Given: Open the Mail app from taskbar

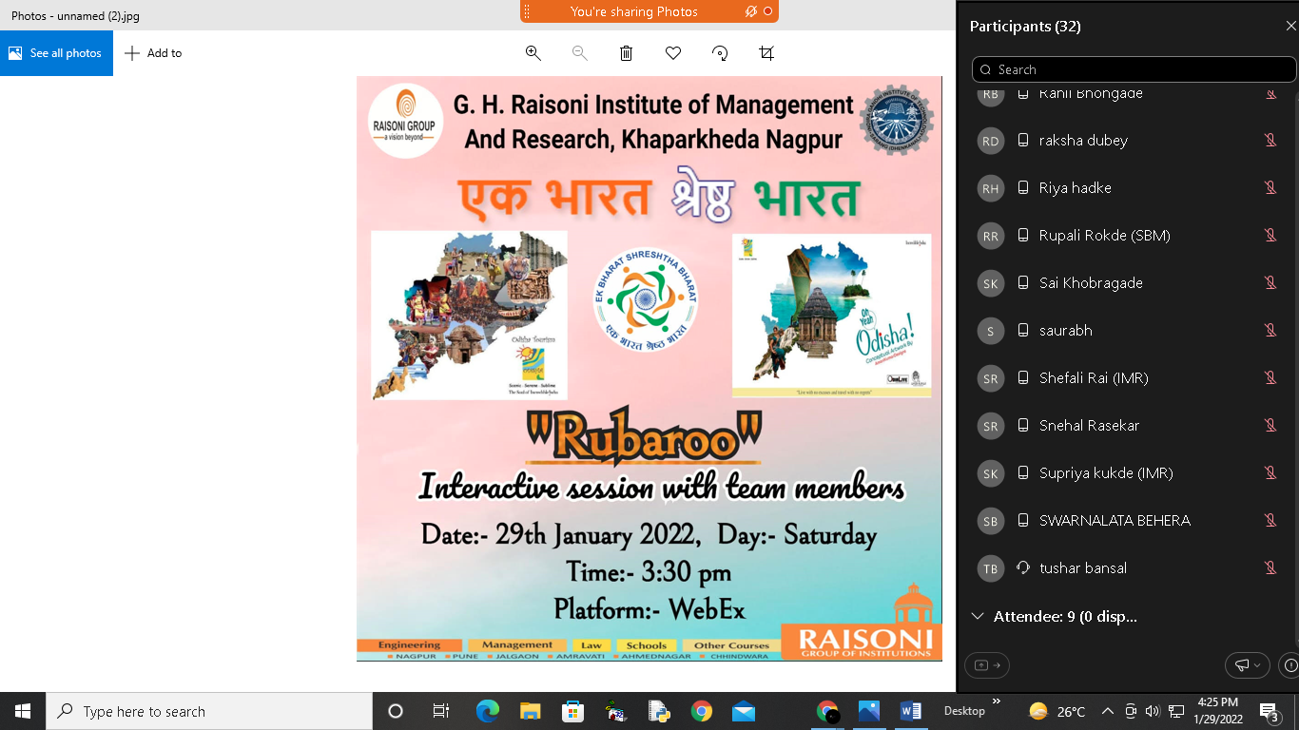Looking at the screenshot, I should point(745,711).
